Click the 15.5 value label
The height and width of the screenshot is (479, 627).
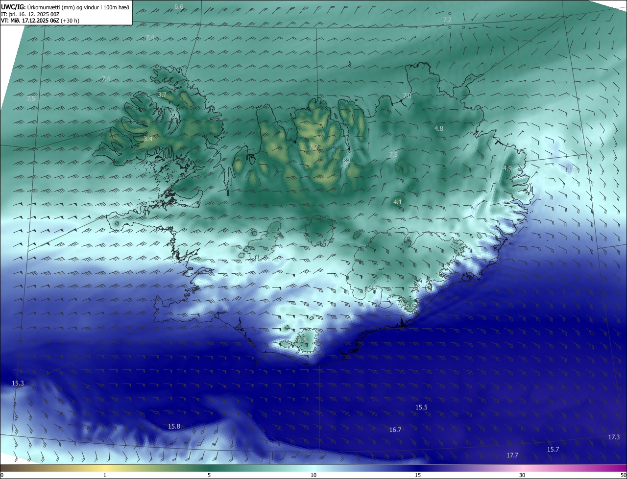pos(421,407)
